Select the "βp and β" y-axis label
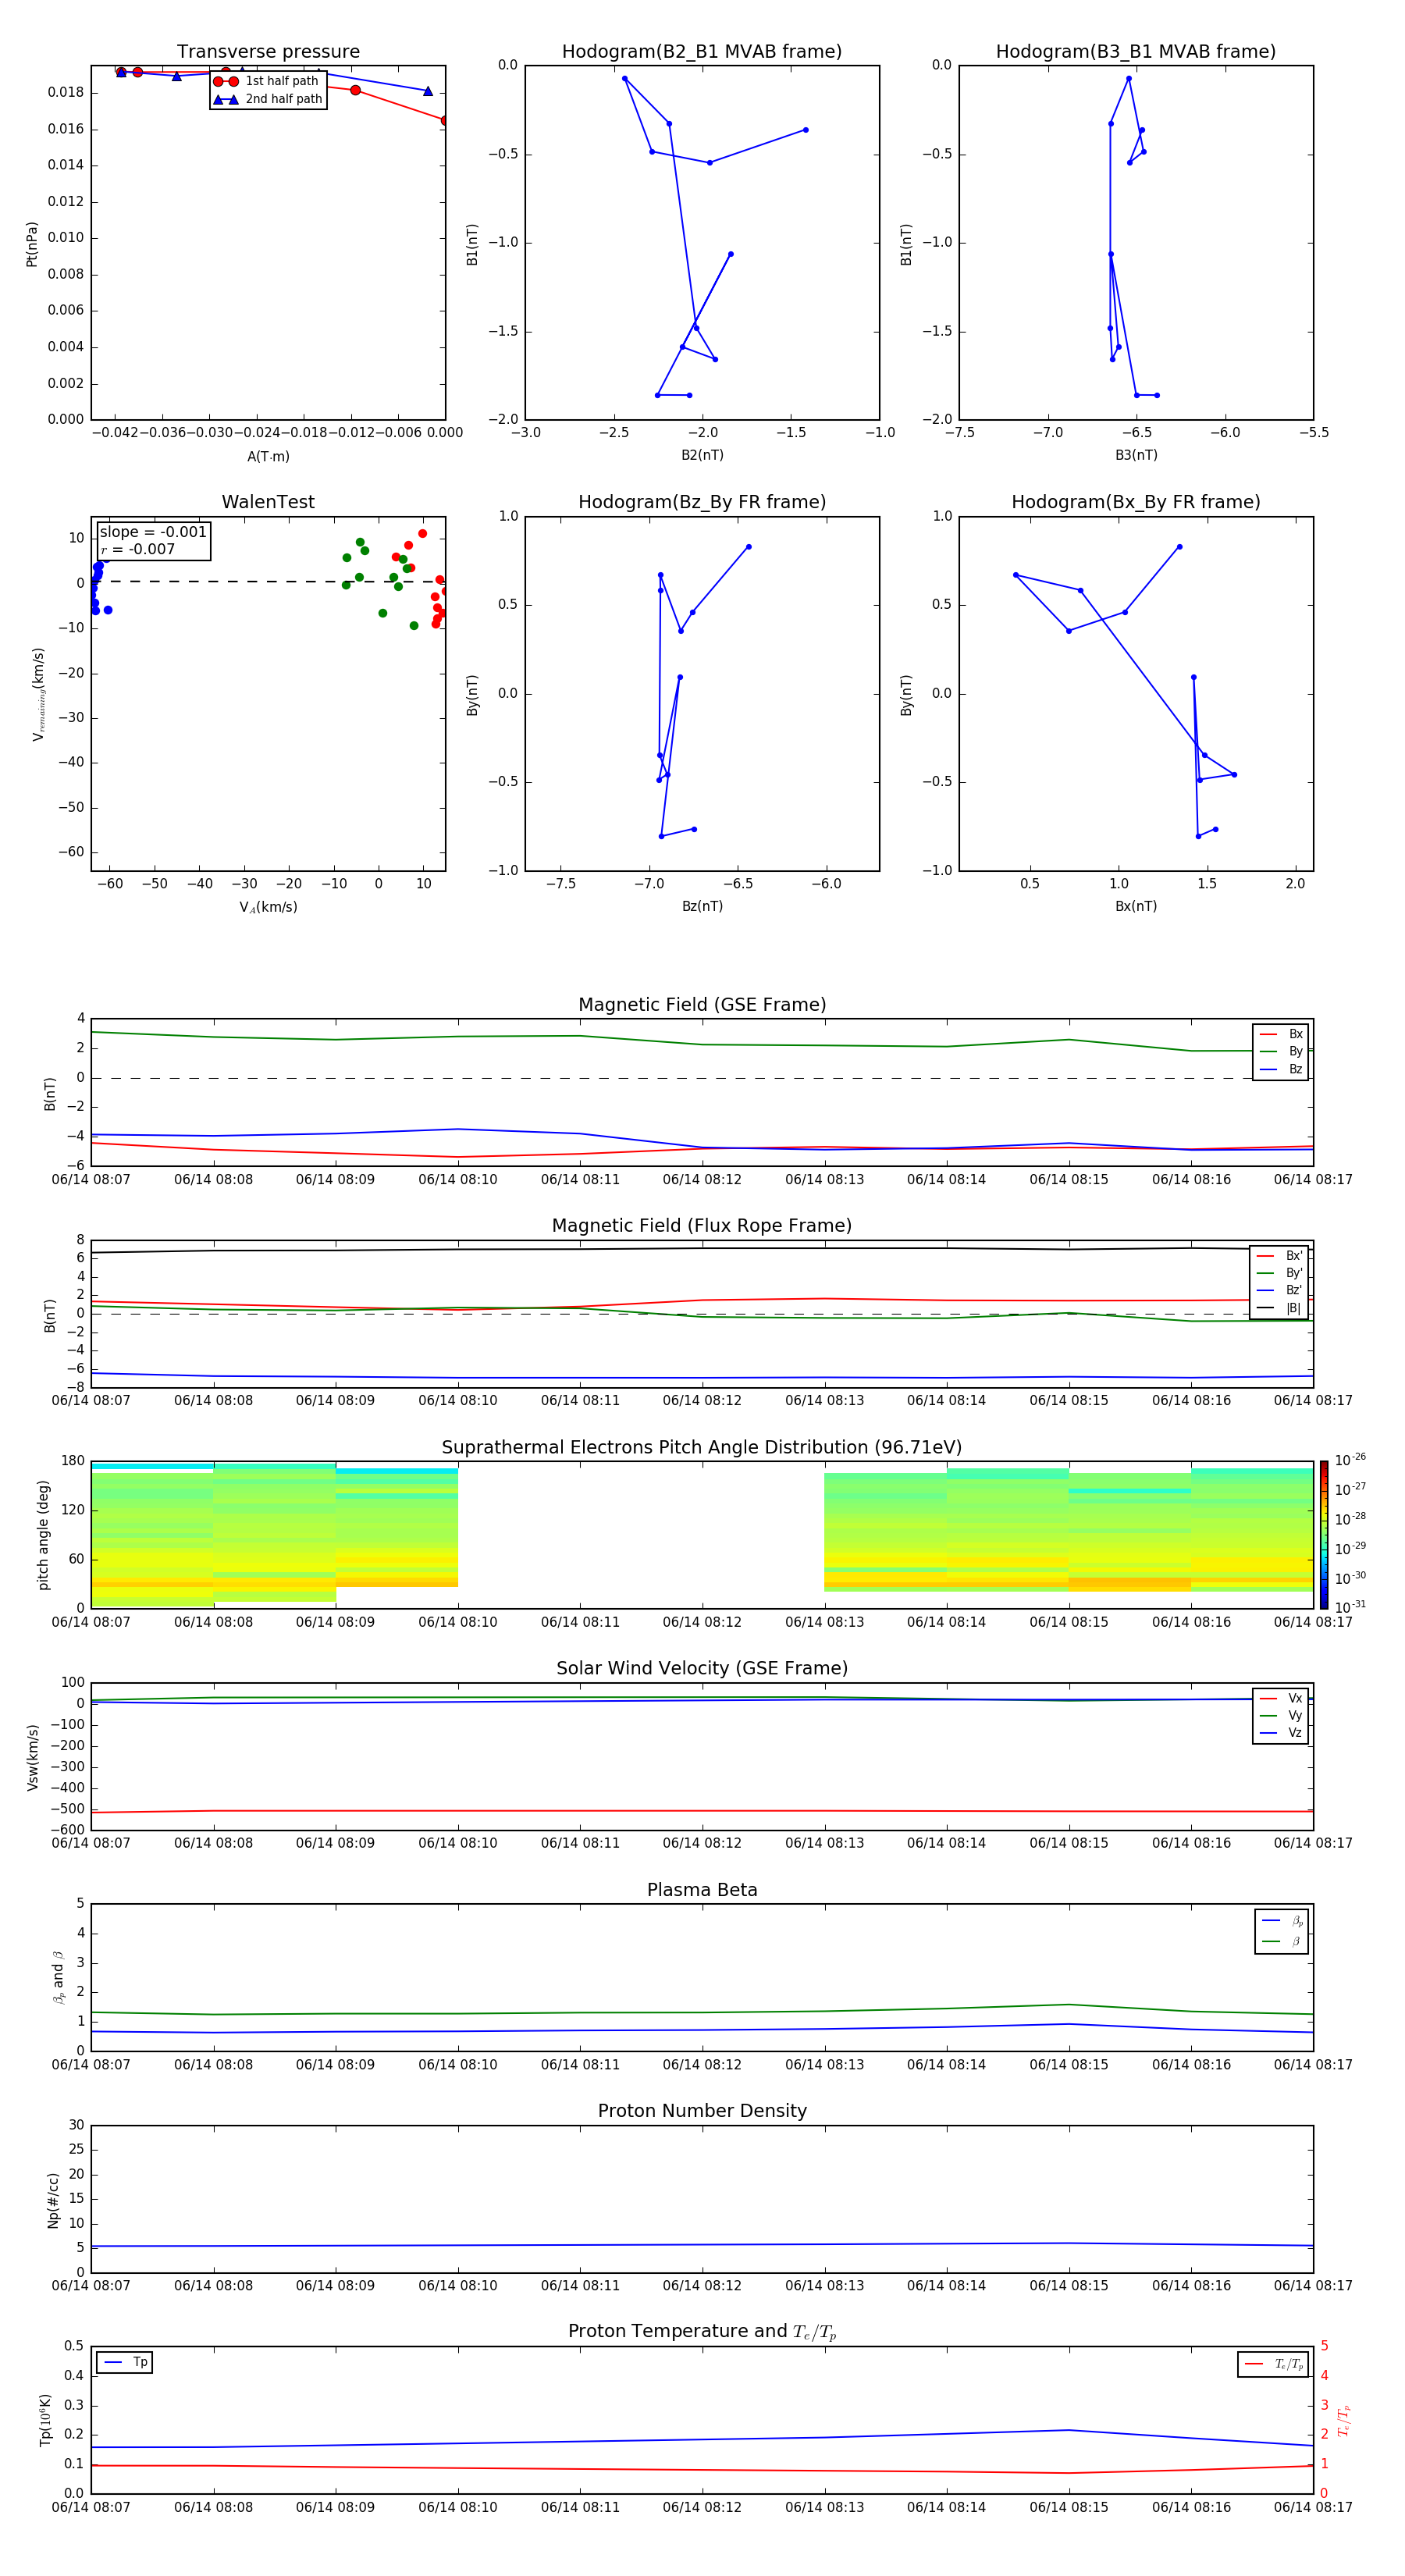Image resolution: width=1405 pixels, height=2576 pixels. 59,1978
